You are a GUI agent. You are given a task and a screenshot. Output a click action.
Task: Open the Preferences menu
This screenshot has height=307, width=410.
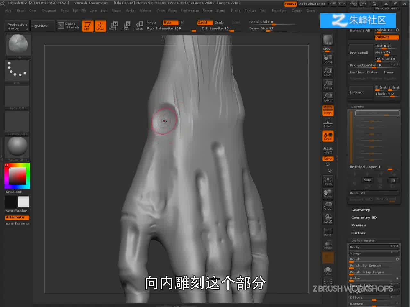click(x=190, y=11)
